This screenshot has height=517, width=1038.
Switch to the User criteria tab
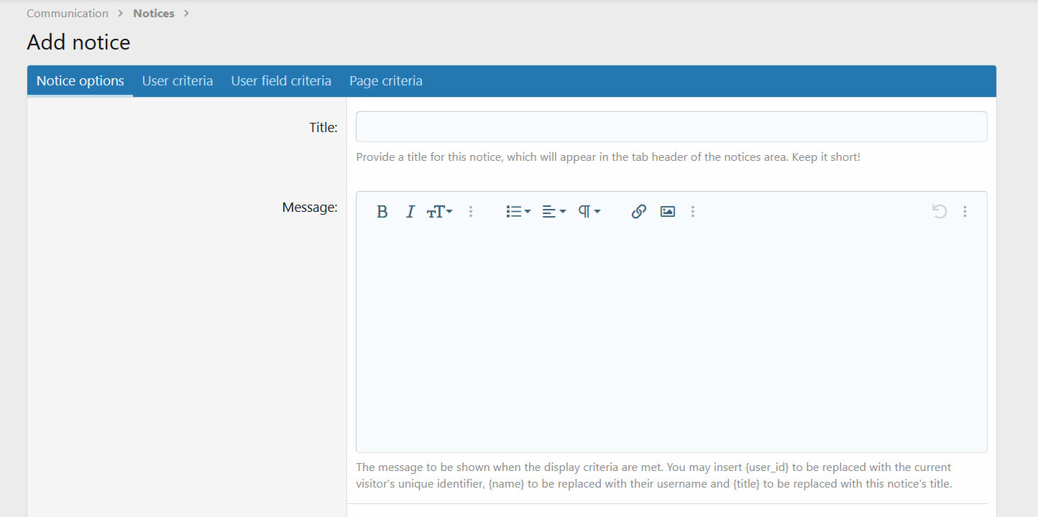178,80
